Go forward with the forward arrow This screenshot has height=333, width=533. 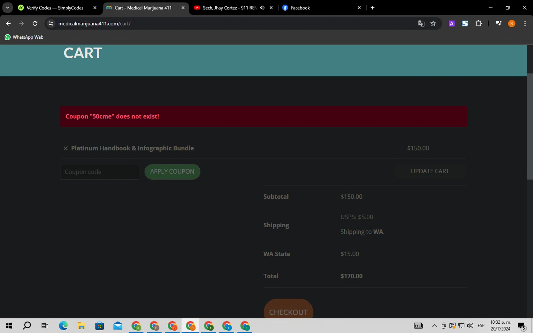click(x=22, y=23)
